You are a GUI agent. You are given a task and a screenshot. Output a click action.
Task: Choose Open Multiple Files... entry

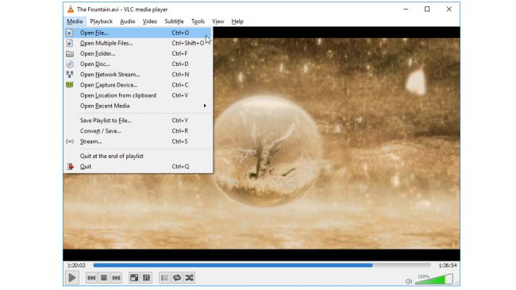pos(137,43)
